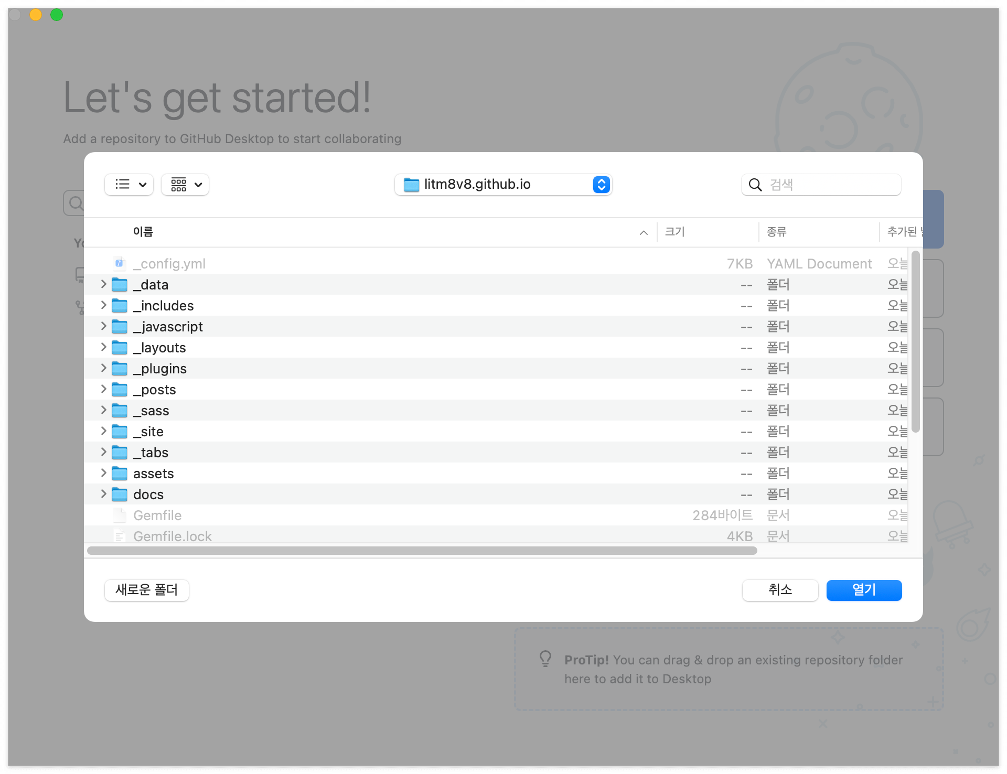
Task: Select the _layouts folder icon
Action: pos(120,348)
